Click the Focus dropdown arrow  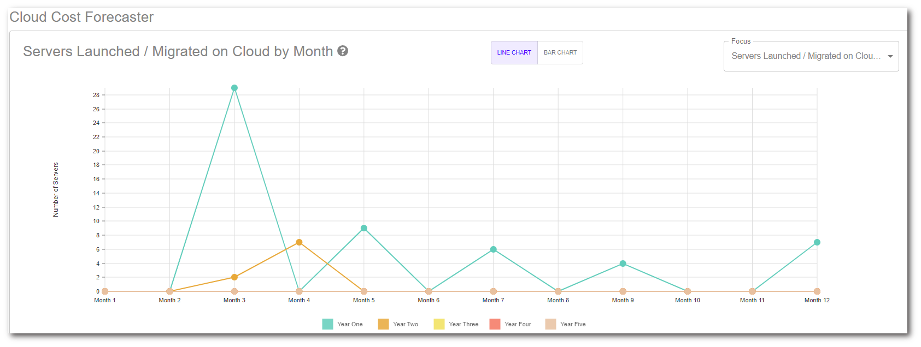[x=890, y=56]
